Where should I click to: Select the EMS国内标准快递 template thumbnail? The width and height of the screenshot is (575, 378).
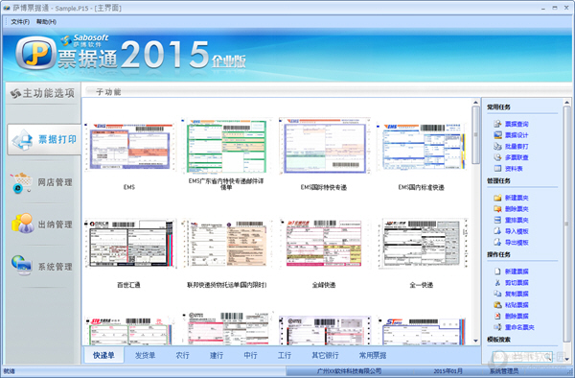pos(422,147)
